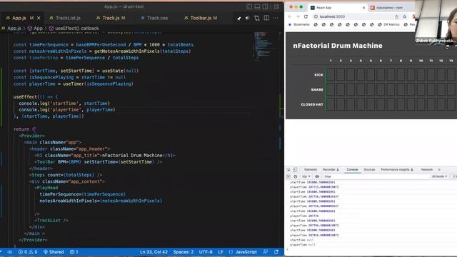Viewport: 457px width, 257px height.
Task: Reload the localhost:3000 page
Action: 306,16
